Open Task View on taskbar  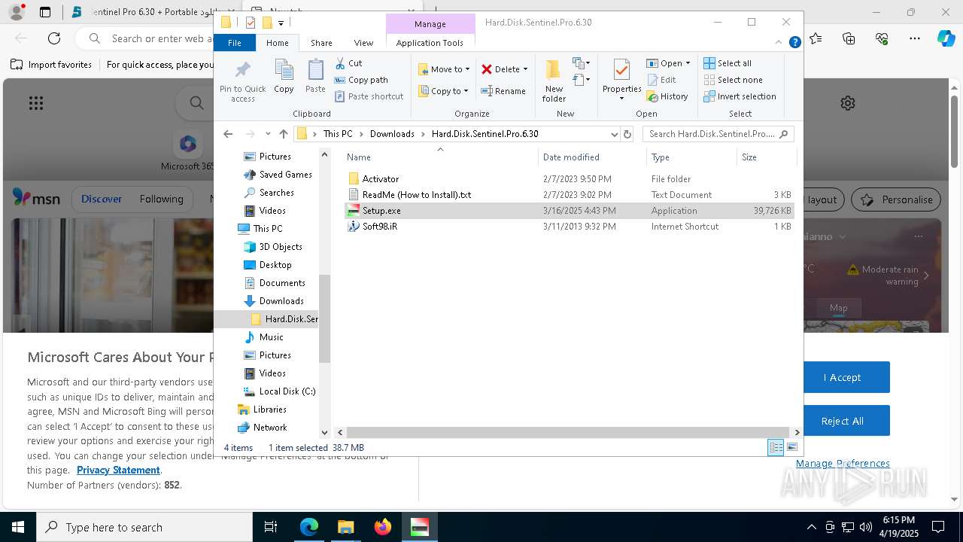point(271,527)
